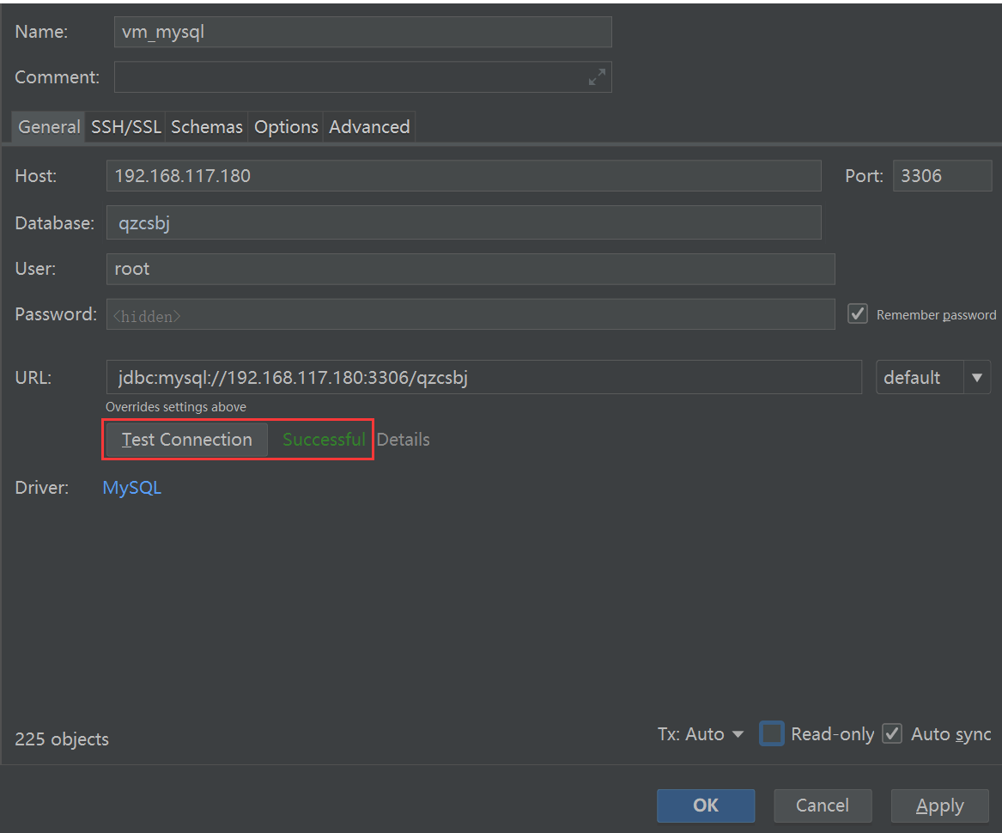Open the Schemas tab
The image size is (1002, 833).
click(206, 126)
